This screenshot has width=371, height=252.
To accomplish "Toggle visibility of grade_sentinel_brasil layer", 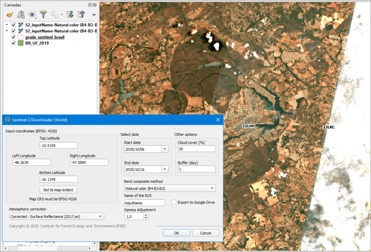I will (x=13, y=37).
